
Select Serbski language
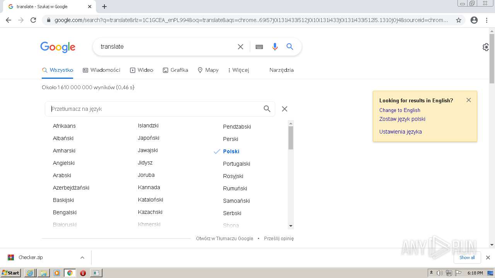232,213
